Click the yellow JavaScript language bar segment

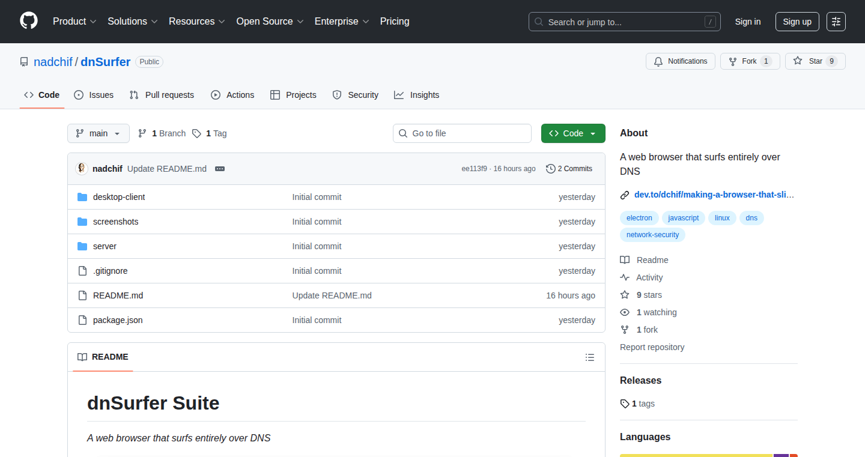pos(696,455)
